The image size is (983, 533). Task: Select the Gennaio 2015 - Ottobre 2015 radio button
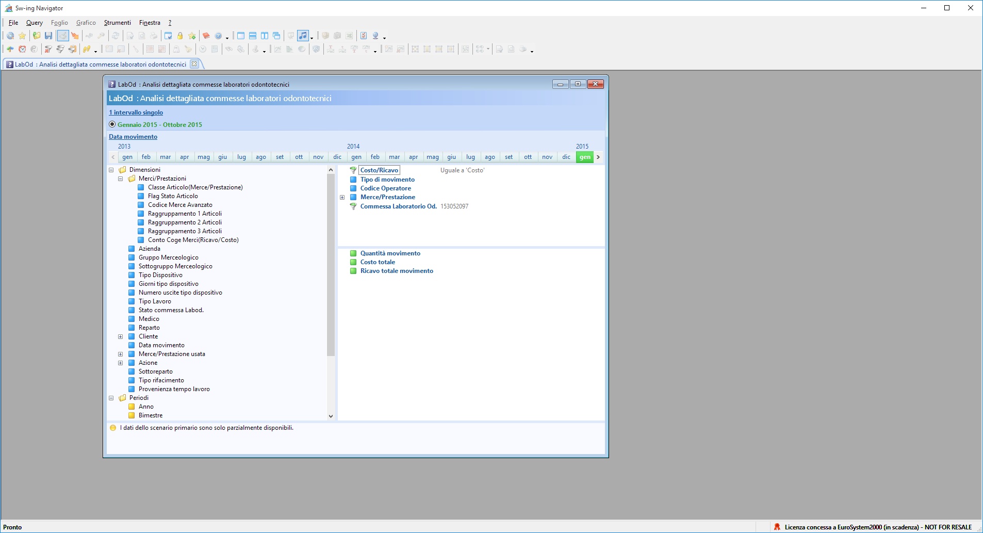(112, 124)
